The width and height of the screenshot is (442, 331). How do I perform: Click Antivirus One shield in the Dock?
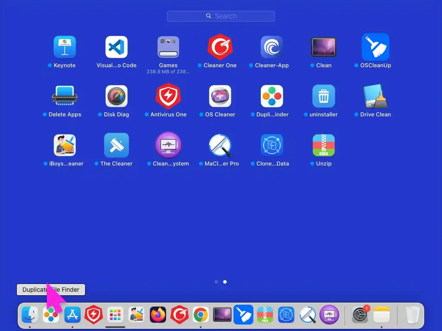tap(94, 314)
